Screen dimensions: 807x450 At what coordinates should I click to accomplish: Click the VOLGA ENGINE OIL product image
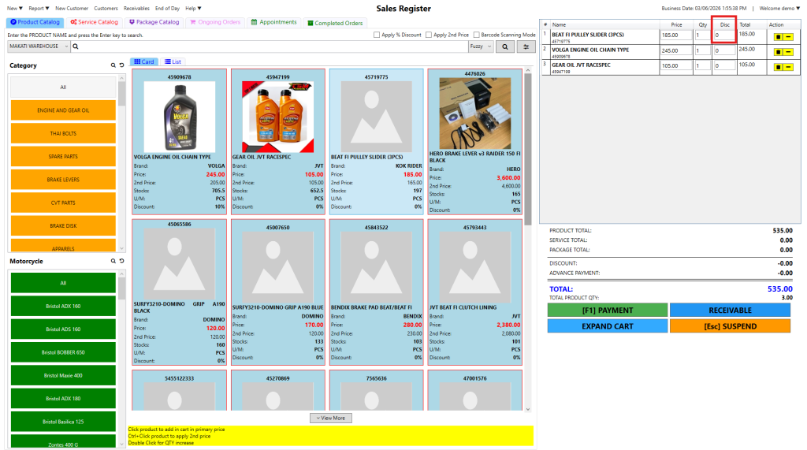pyautogui.click(x=179, y=117)
